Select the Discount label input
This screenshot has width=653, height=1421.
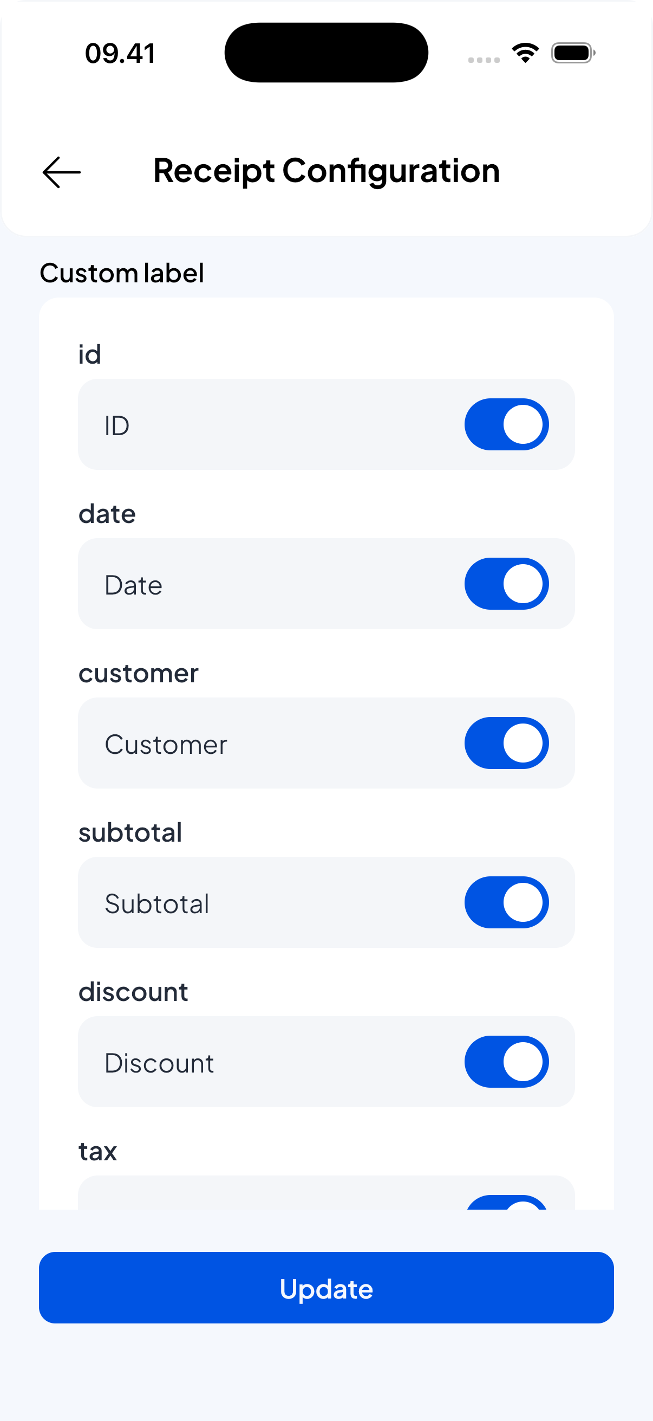pos(265,1062)
